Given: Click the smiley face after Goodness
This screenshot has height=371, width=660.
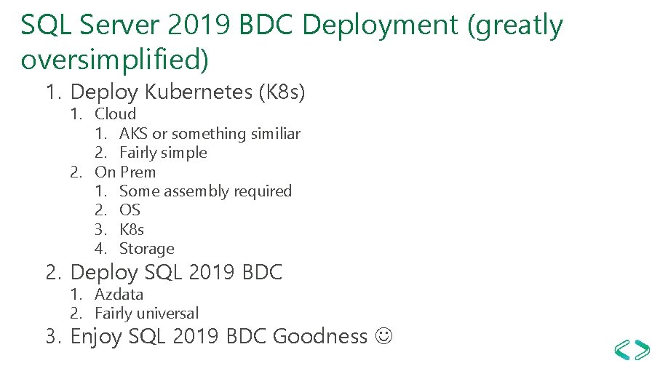Looking at the screenshot, I should [x=383, y=336].
